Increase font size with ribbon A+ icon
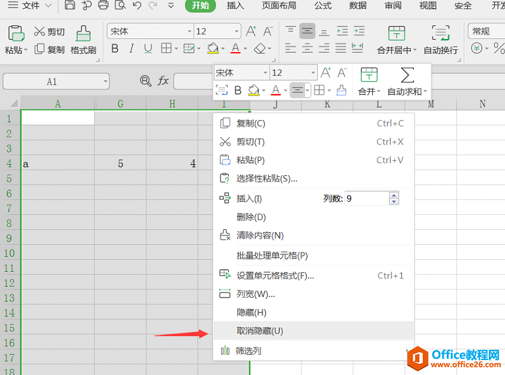The height and width of the screenshot is (375, 505). pyautogui.click(x=251, y=31)
